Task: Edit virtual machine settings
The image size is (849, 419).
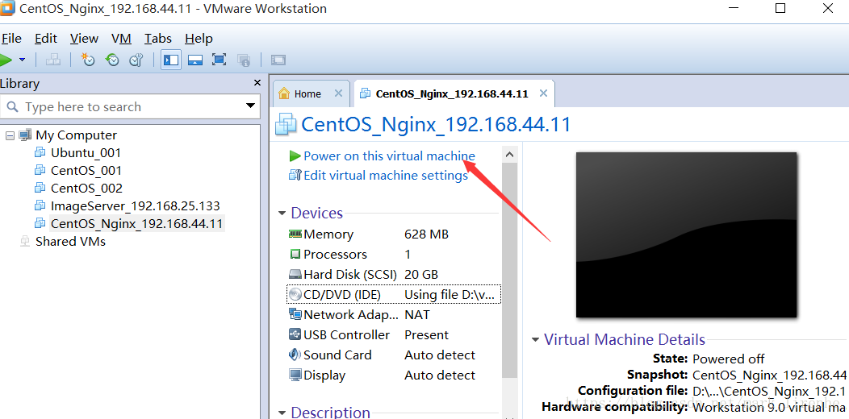Action: pyautogui.click(x=386, y=176)
